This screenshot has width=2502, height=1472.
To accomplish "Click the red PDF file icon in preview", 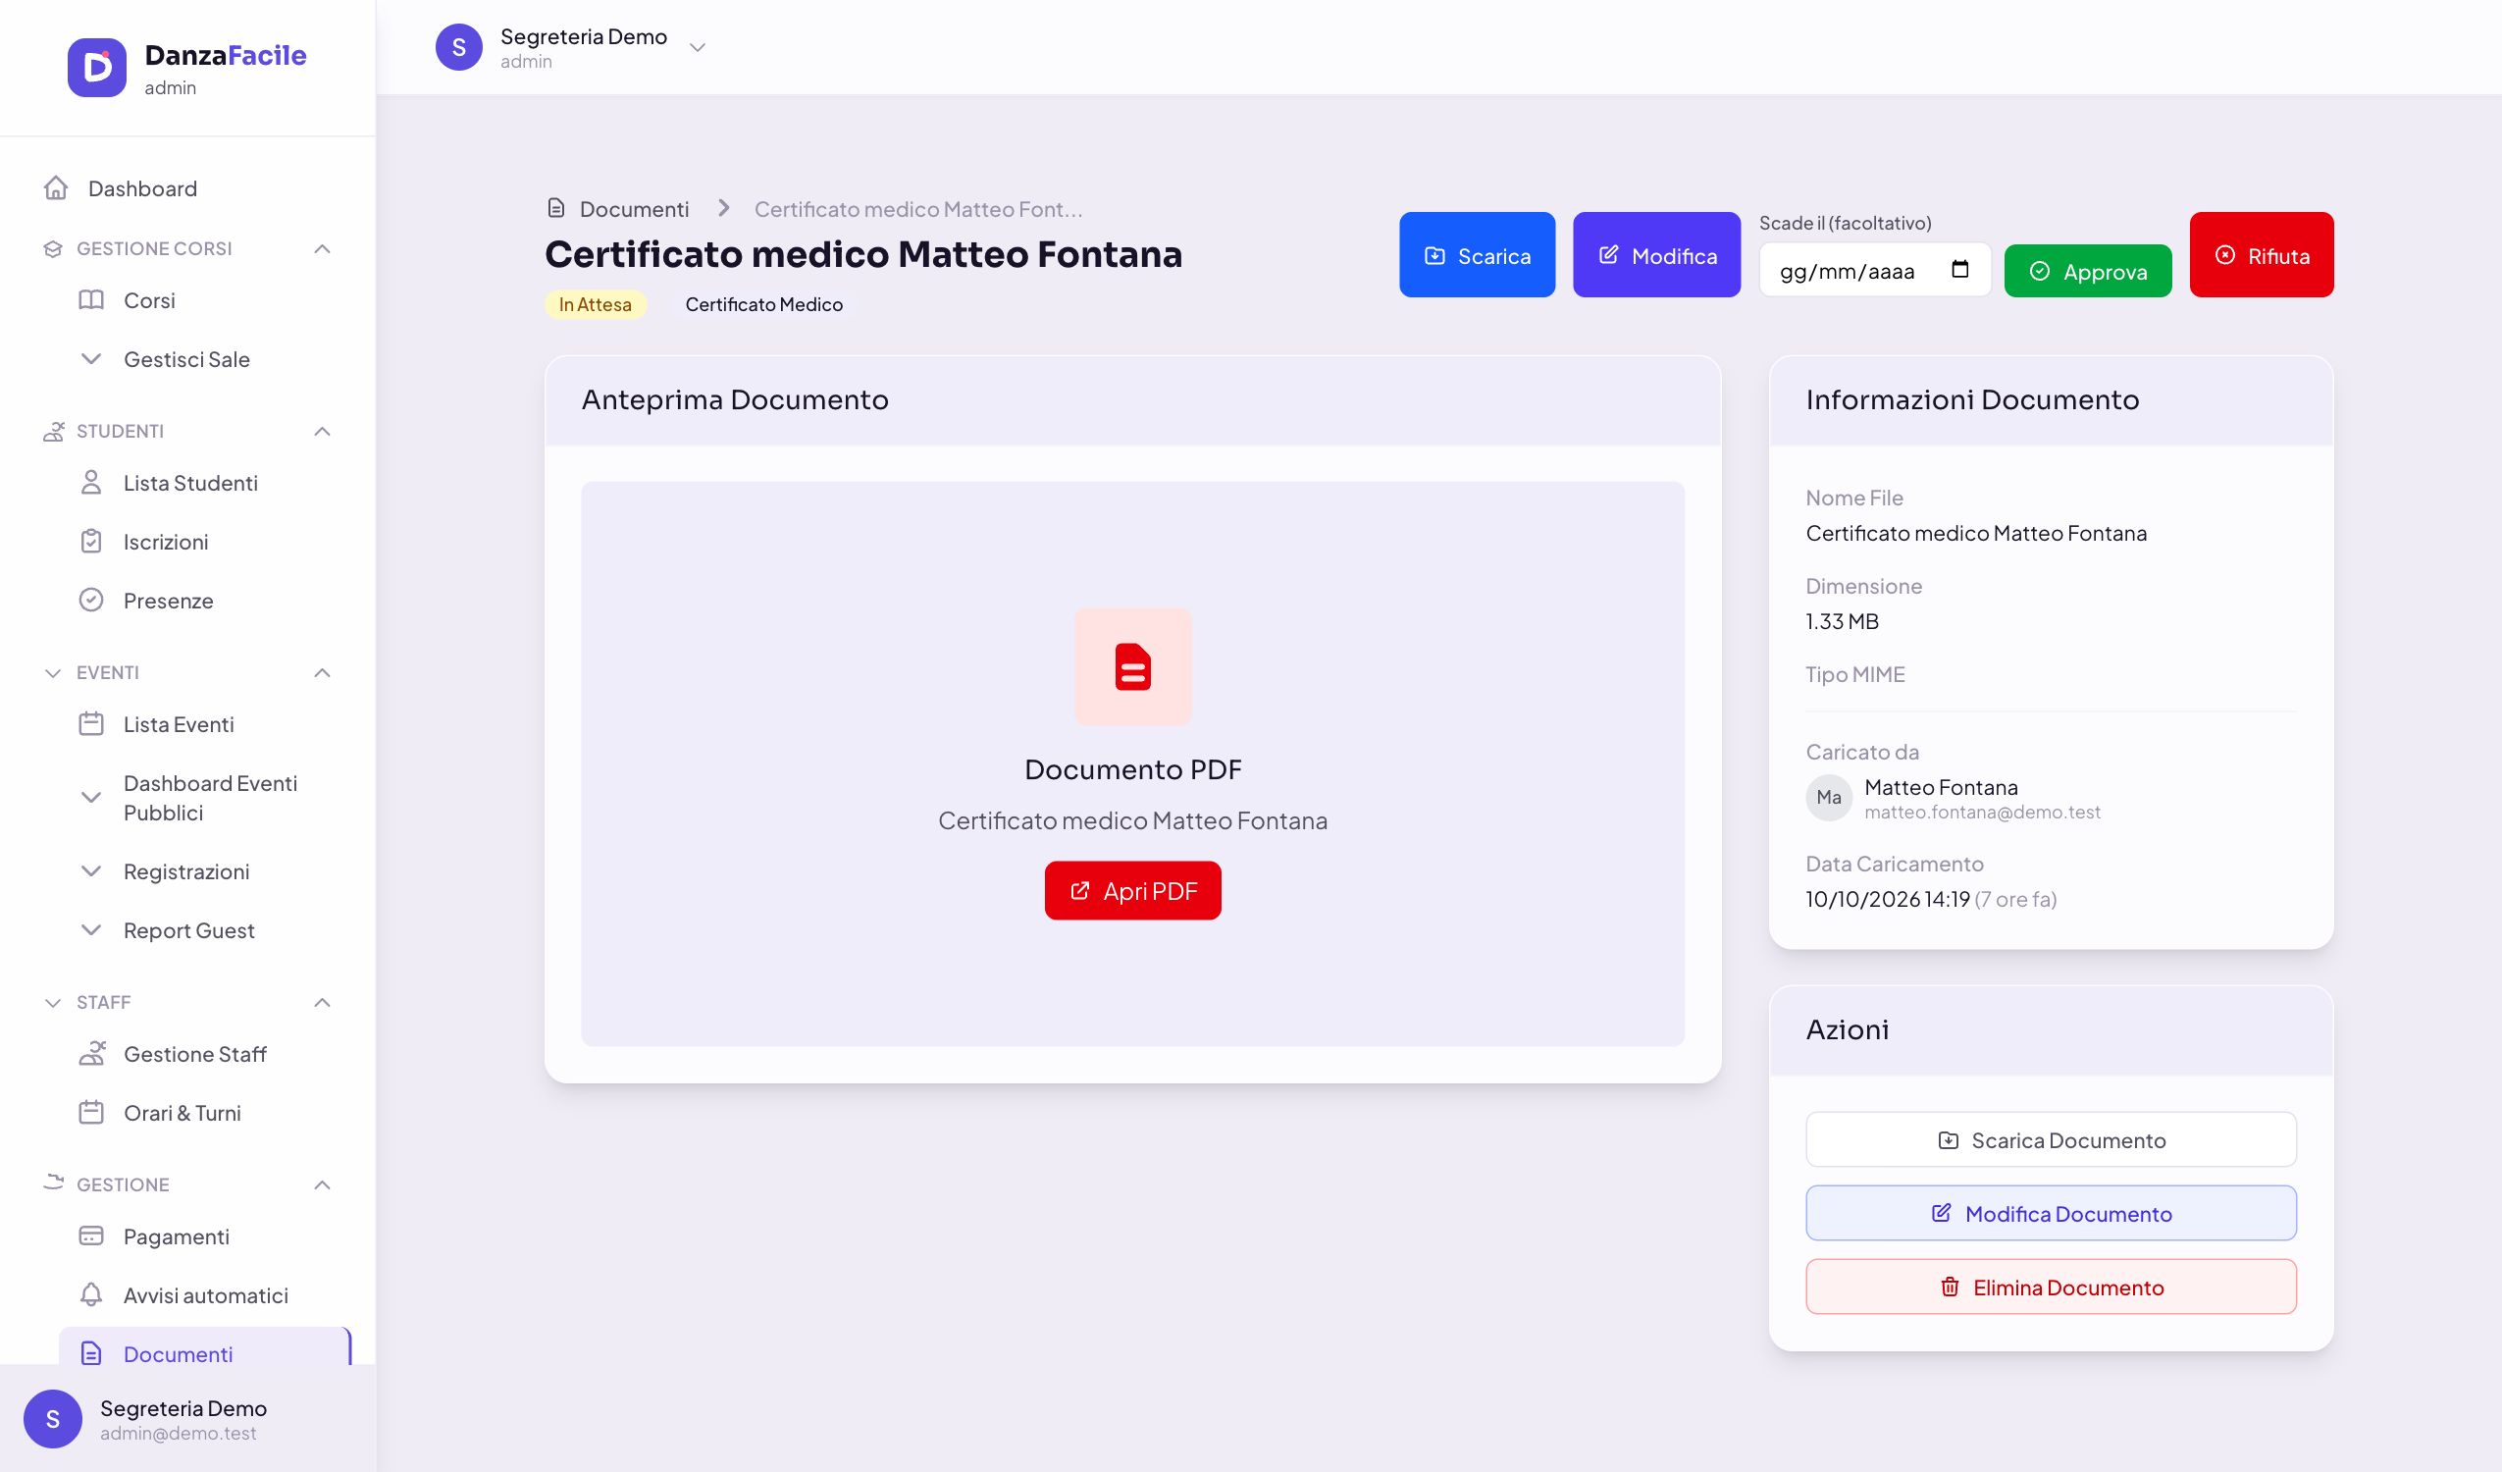I will point(1132,666).
